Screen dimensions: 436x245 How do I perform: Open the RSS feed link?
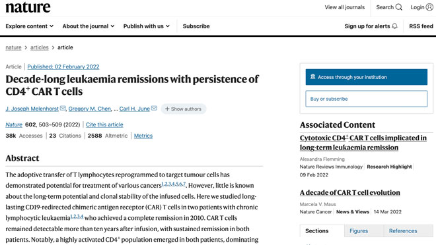click(421, 26)
